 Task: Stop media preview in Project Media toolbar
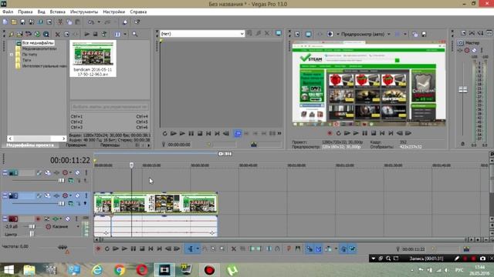[95, 34]
